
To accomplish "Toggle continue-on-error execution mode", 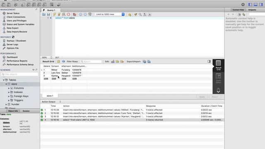I will tap(75, 14).
